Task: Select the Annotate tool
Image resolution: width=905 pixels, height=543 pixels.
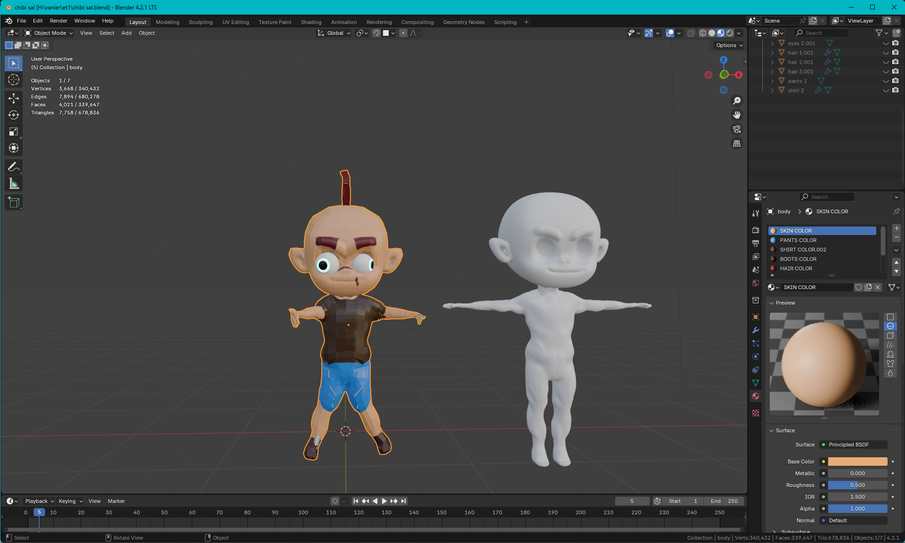Action: (14, 167)
